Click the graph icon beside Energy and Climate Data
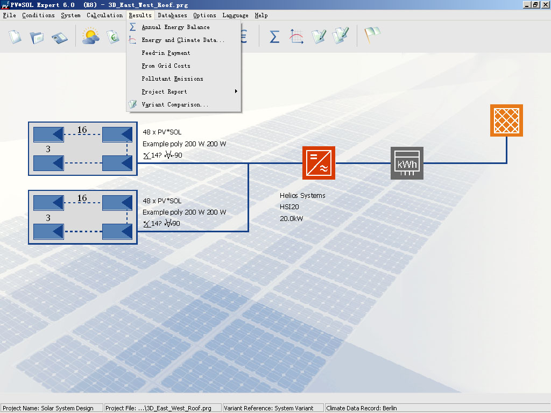Image resolution: width=551 pixels, height=413 pixels. 132,40
